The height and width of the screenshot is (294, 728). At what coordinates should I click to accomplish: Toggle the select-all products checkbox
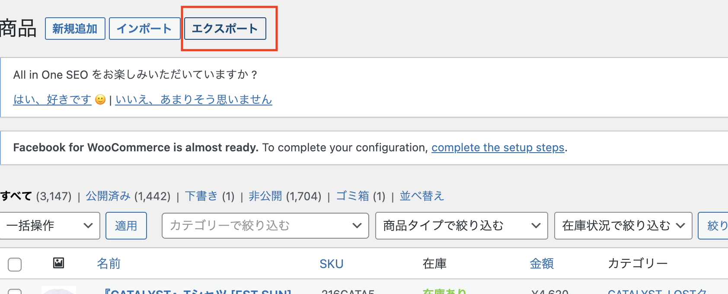point(15,264)
